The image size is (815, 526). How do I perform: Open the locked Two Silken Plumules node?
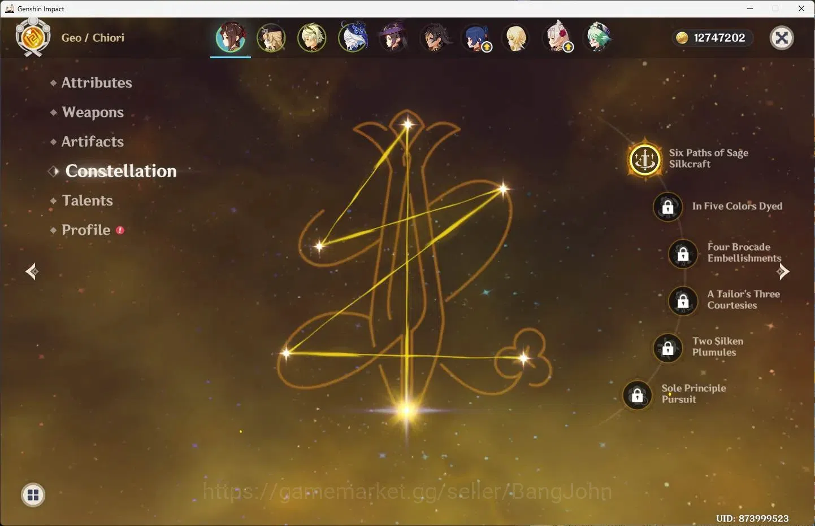coord(668,348)
